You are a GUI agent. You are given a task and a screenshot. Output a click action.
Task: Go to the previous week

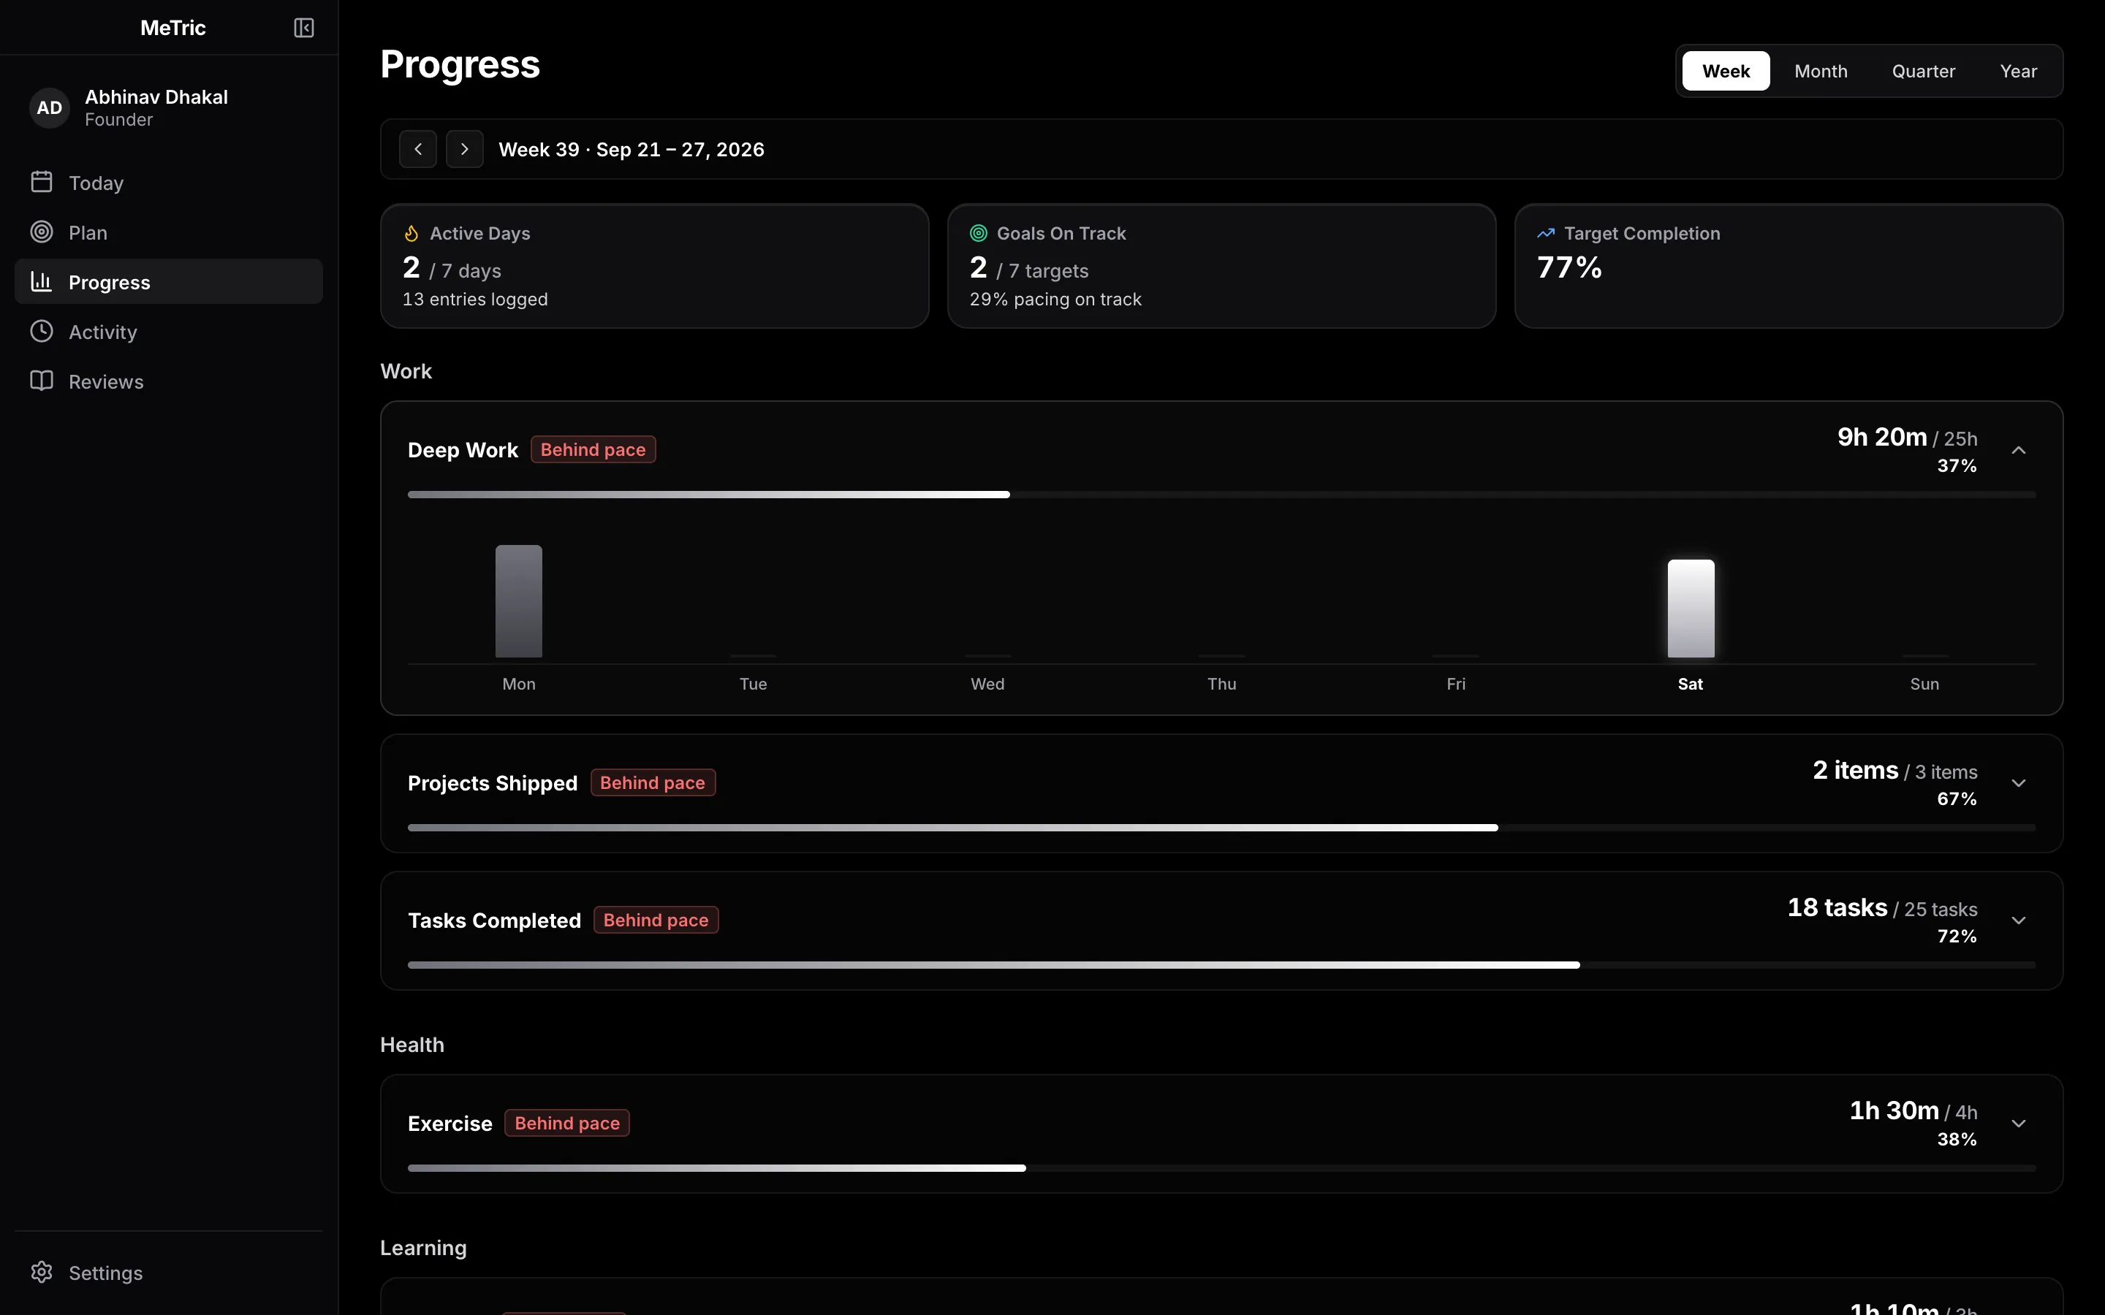(418, 149)
